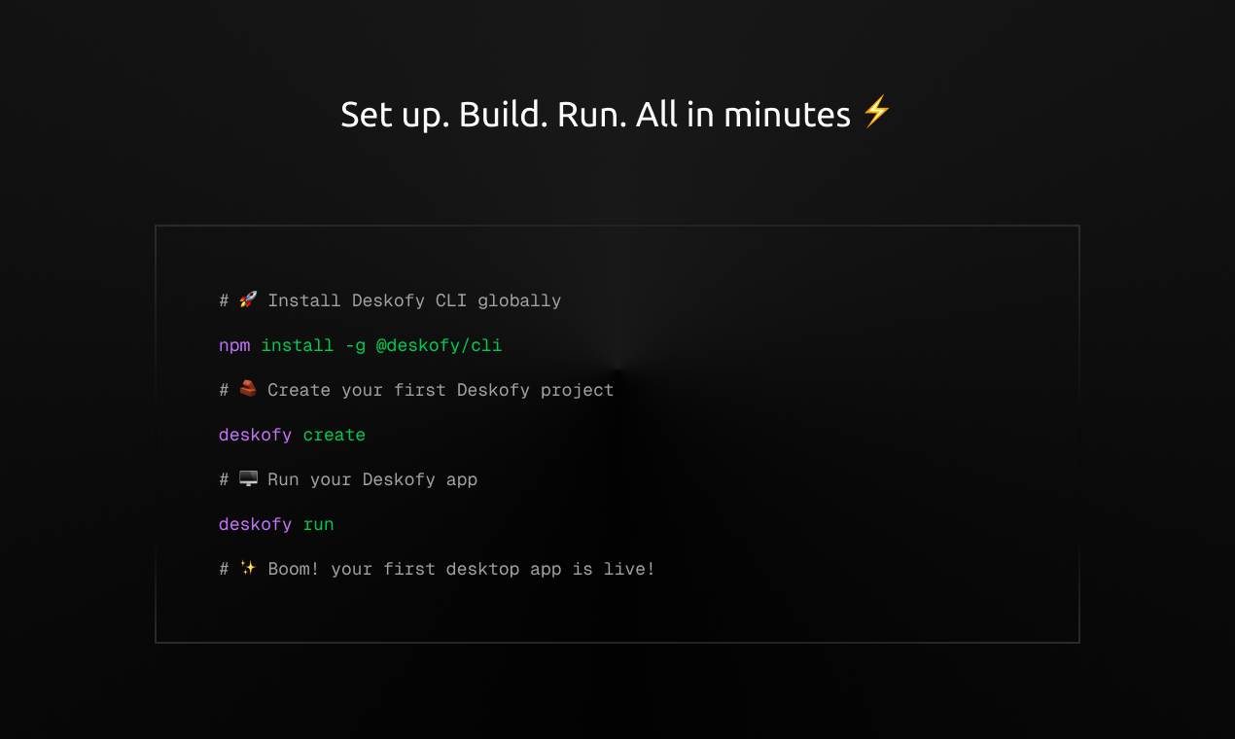This screenshot has width=1235, height=739.
Task: Select the purple npm keyword
Action: click(233, 345)
